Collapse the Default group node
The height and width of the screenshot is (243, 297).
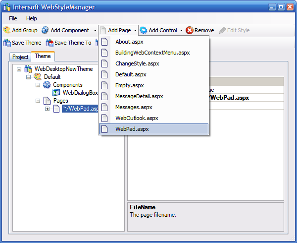tap(28, 77)
